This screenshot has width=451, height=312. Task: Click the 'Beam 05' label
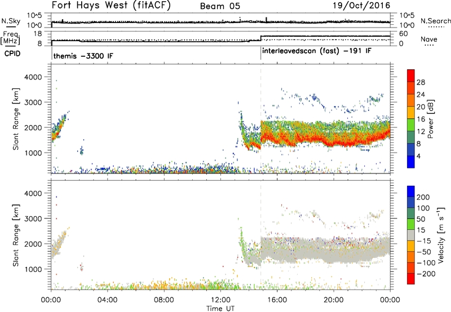[x=220, y=6]
